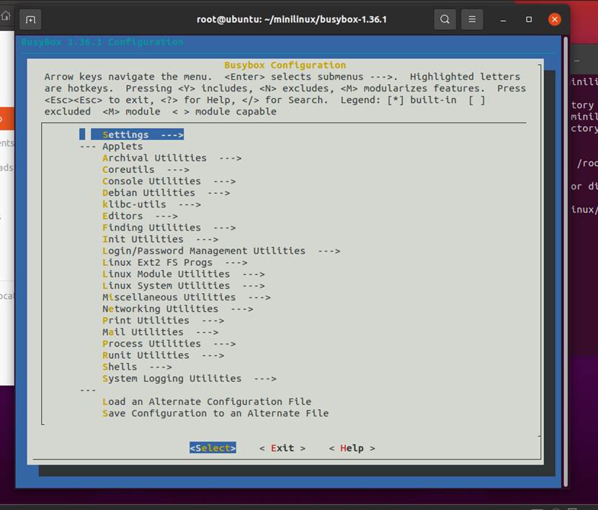598x510 pixels.
Task: Select Load an Alternate Configuration File
Action: (207, 402)
